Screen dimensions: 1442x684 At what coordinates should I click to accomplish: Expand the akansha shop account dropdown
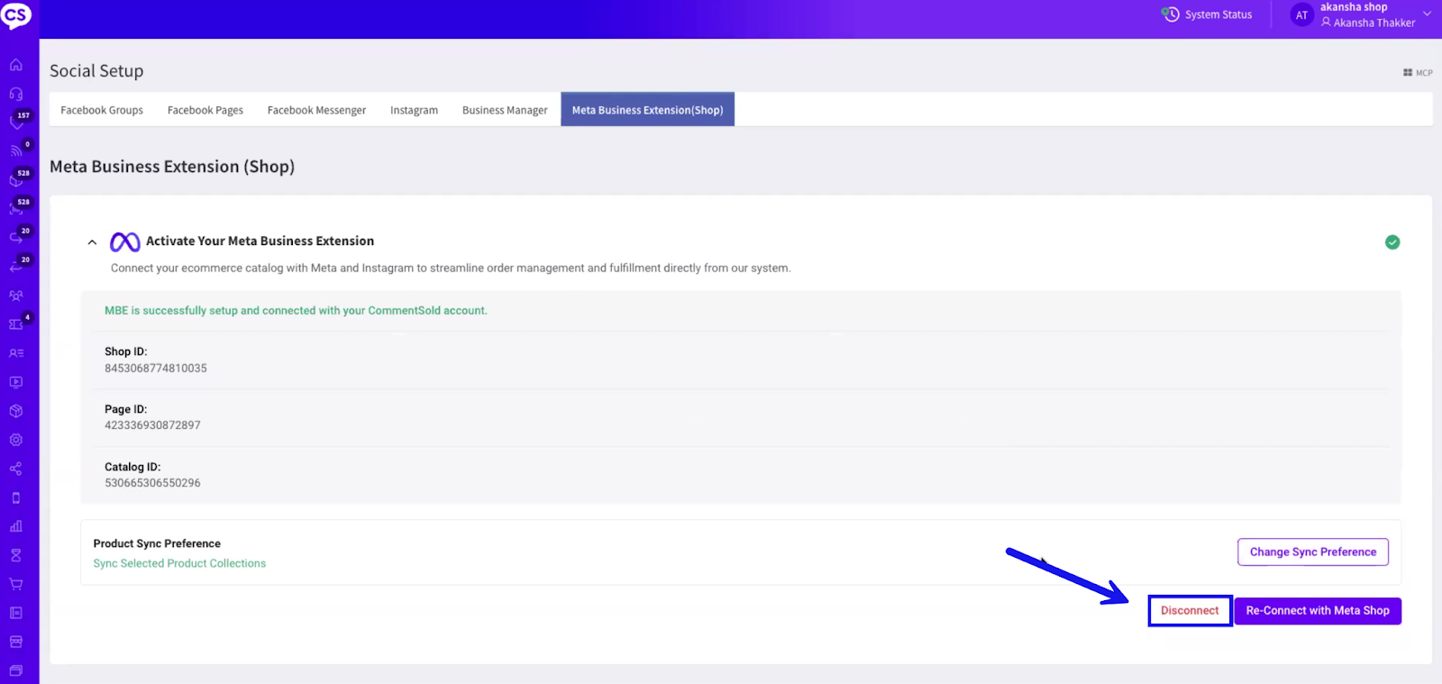1427,14
